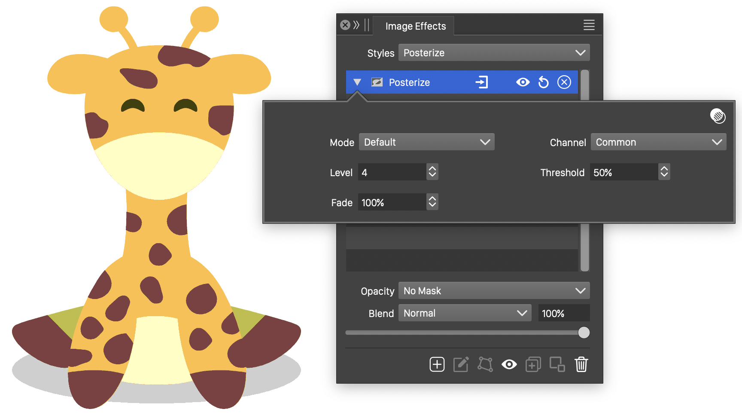Reset the Posterize effect settings
The image size is (742, 415).
(544, 82)
